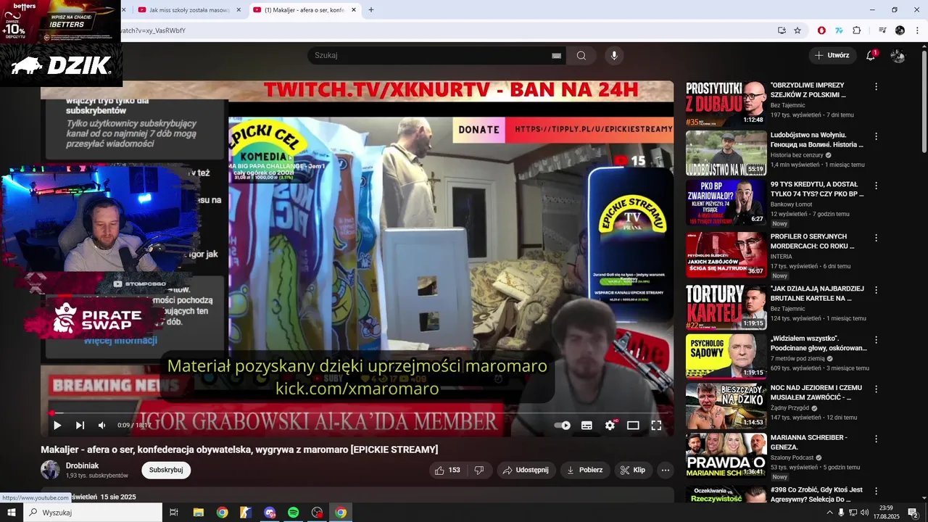Image resolution: width=928 pixels, height=522 pixels.
Task: Open the Windows notification center
Action: coord(913,513)
